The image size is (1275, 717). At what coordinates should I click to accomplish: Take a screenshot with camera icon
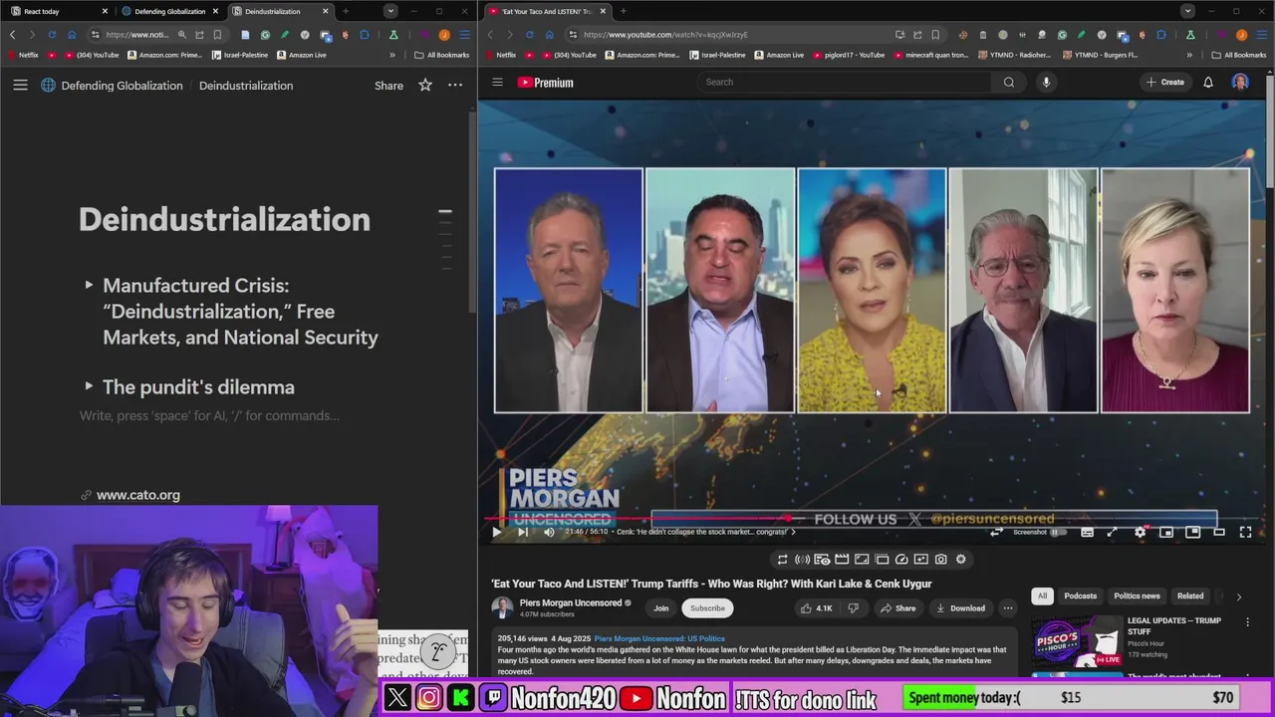pos(940,560)
